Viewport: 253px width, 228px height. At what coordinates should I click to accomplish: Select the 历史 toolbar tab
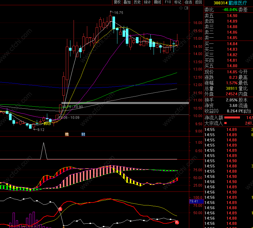(137, 2)
